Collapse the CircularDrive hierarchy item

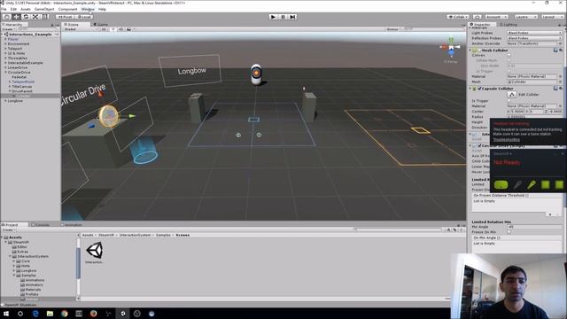(x=5, y=73)
